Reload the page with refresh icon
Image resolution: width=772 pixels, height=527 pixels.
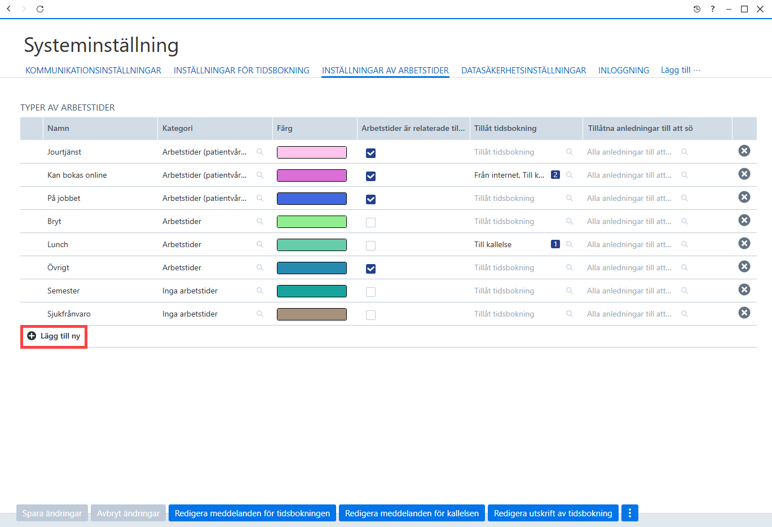(40, 9)
